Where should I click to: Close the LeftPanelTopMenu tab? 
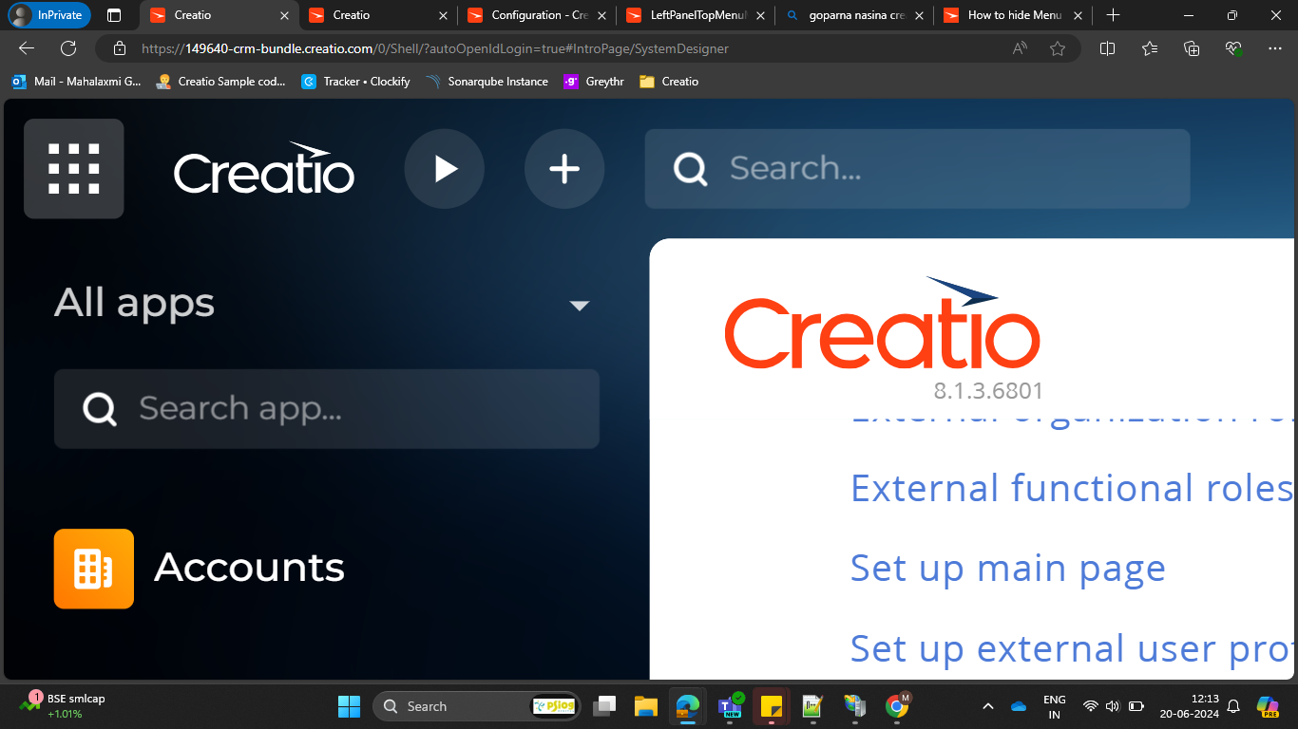(760, 15)
